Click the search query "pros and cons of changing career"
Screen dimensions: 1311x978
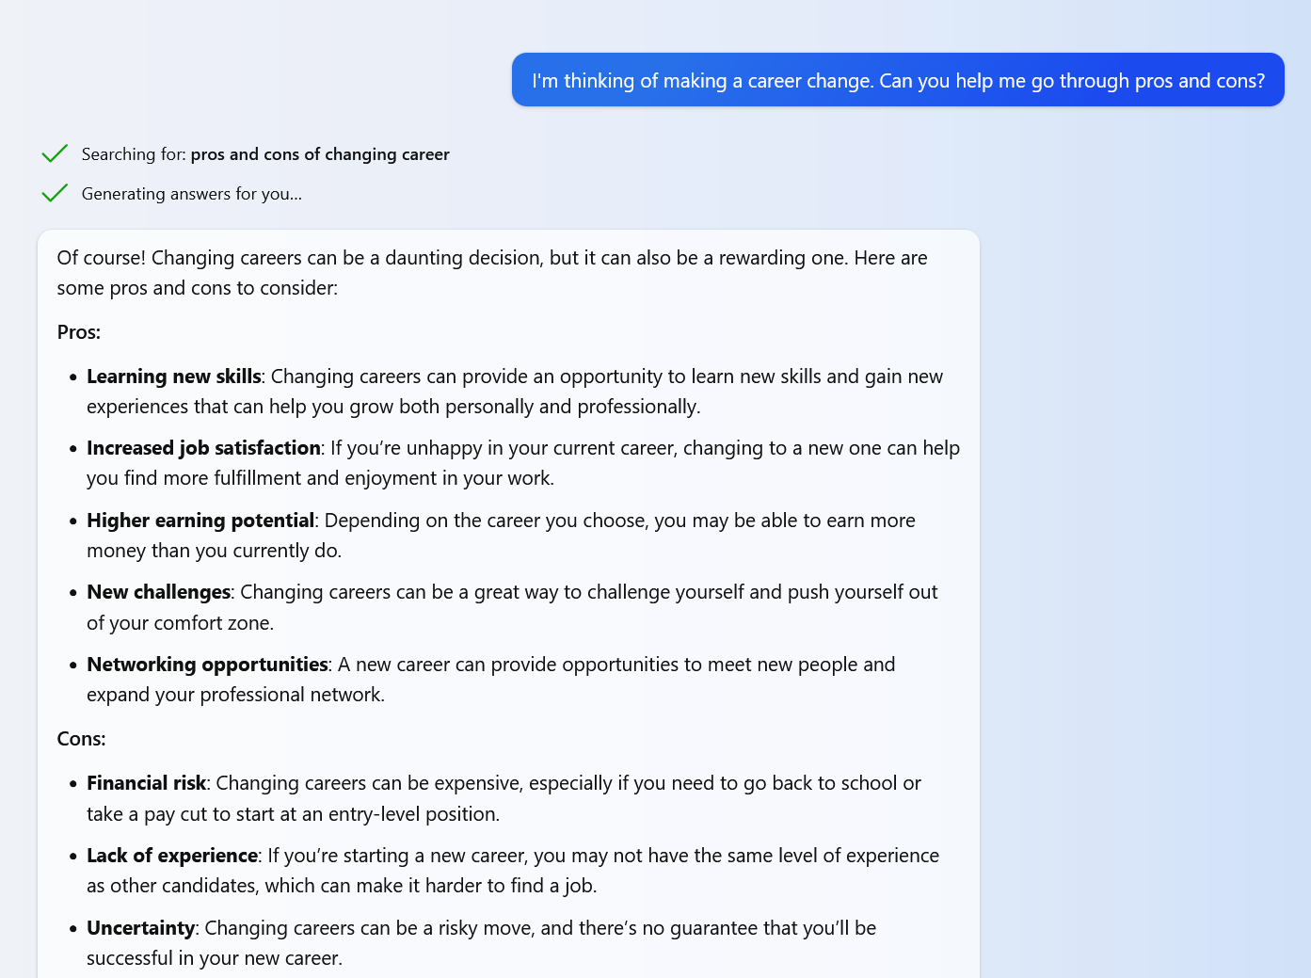click(x=320, y=154)
